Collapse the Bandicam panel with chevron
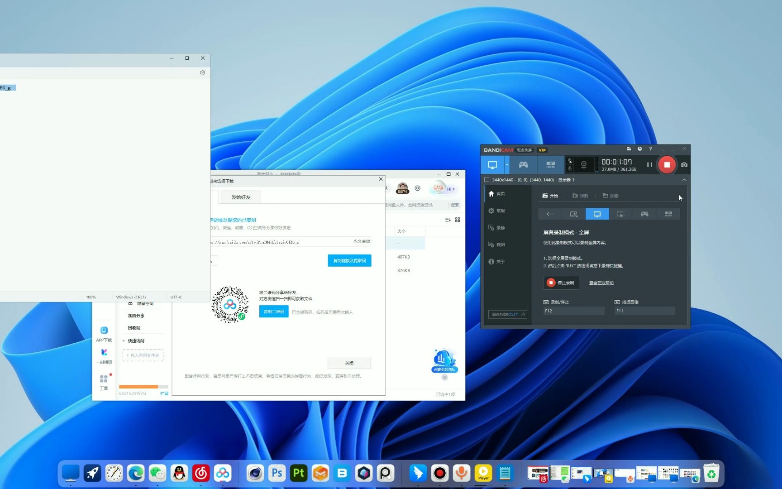The width and height of the screenshot is (782, 489). tap(684, 180)
